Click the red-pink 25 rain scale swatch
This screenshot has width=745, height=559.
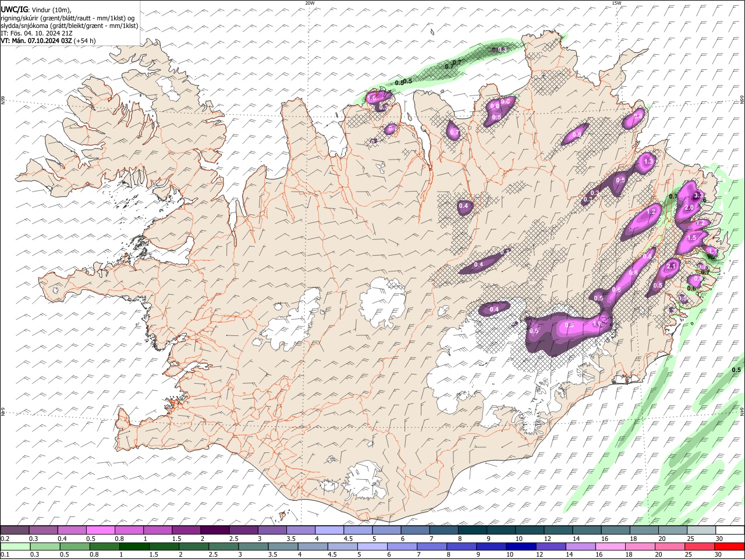pyautogui.click(x=698, y=546)
